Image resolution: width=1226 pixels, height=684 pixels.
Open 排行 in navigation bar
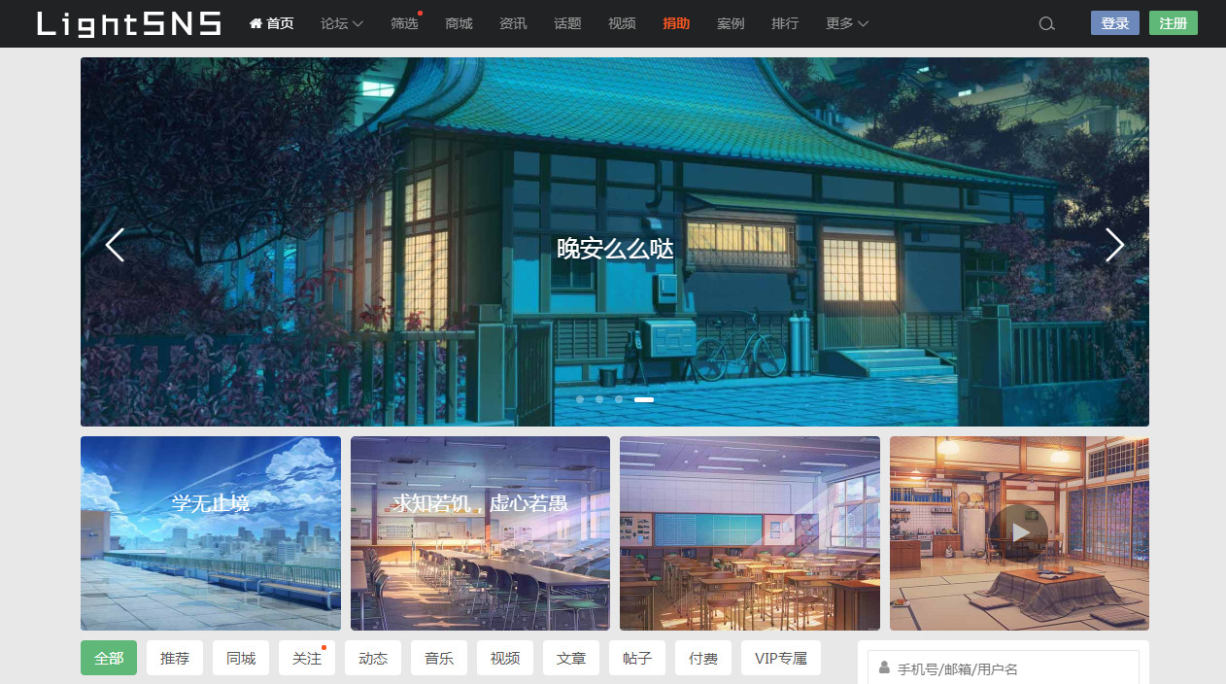tap(785, 23)
